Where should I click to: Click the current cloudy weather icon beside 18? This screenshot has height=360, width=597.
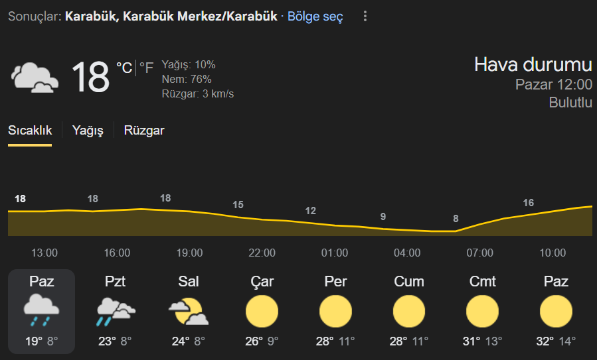point(35,78)
